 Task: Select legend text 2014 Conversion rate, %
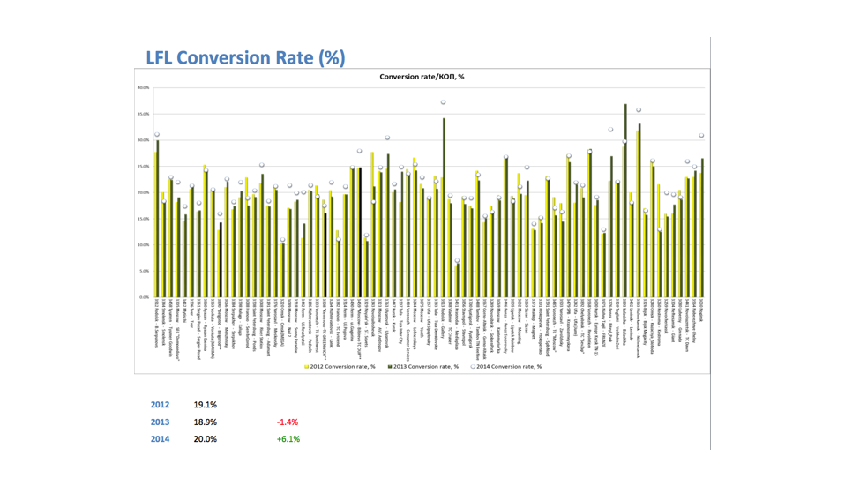click(x=509, y=366)
